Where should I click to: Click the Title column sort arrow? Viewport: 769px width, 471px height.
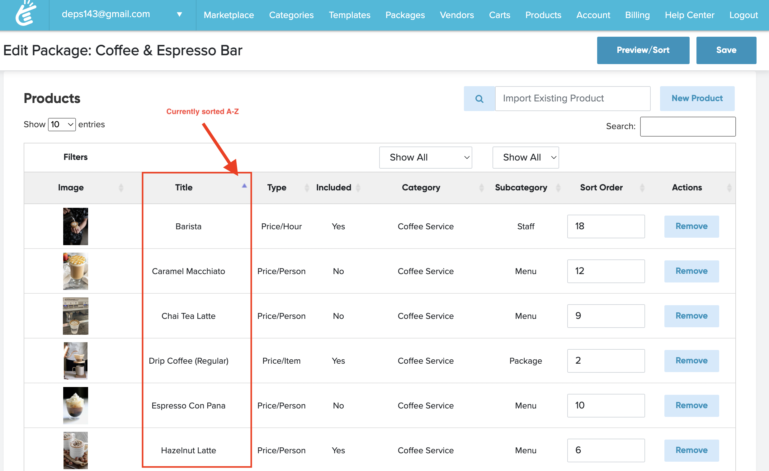pyautogui.click(x=244, y=186)
